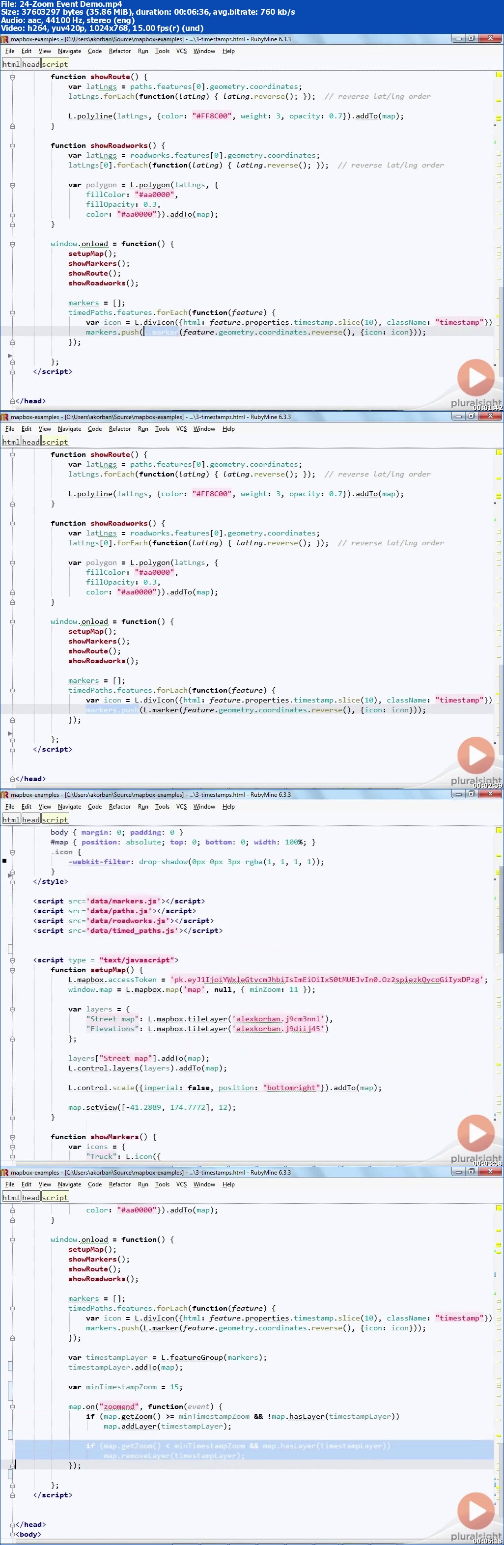Fold the var icons object
504x1545 pixels.
click(x=12, y=1147)
